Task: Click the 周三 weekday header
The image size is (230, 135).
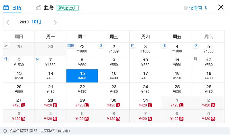Action: pyautogui.click(x=114, y=37)
